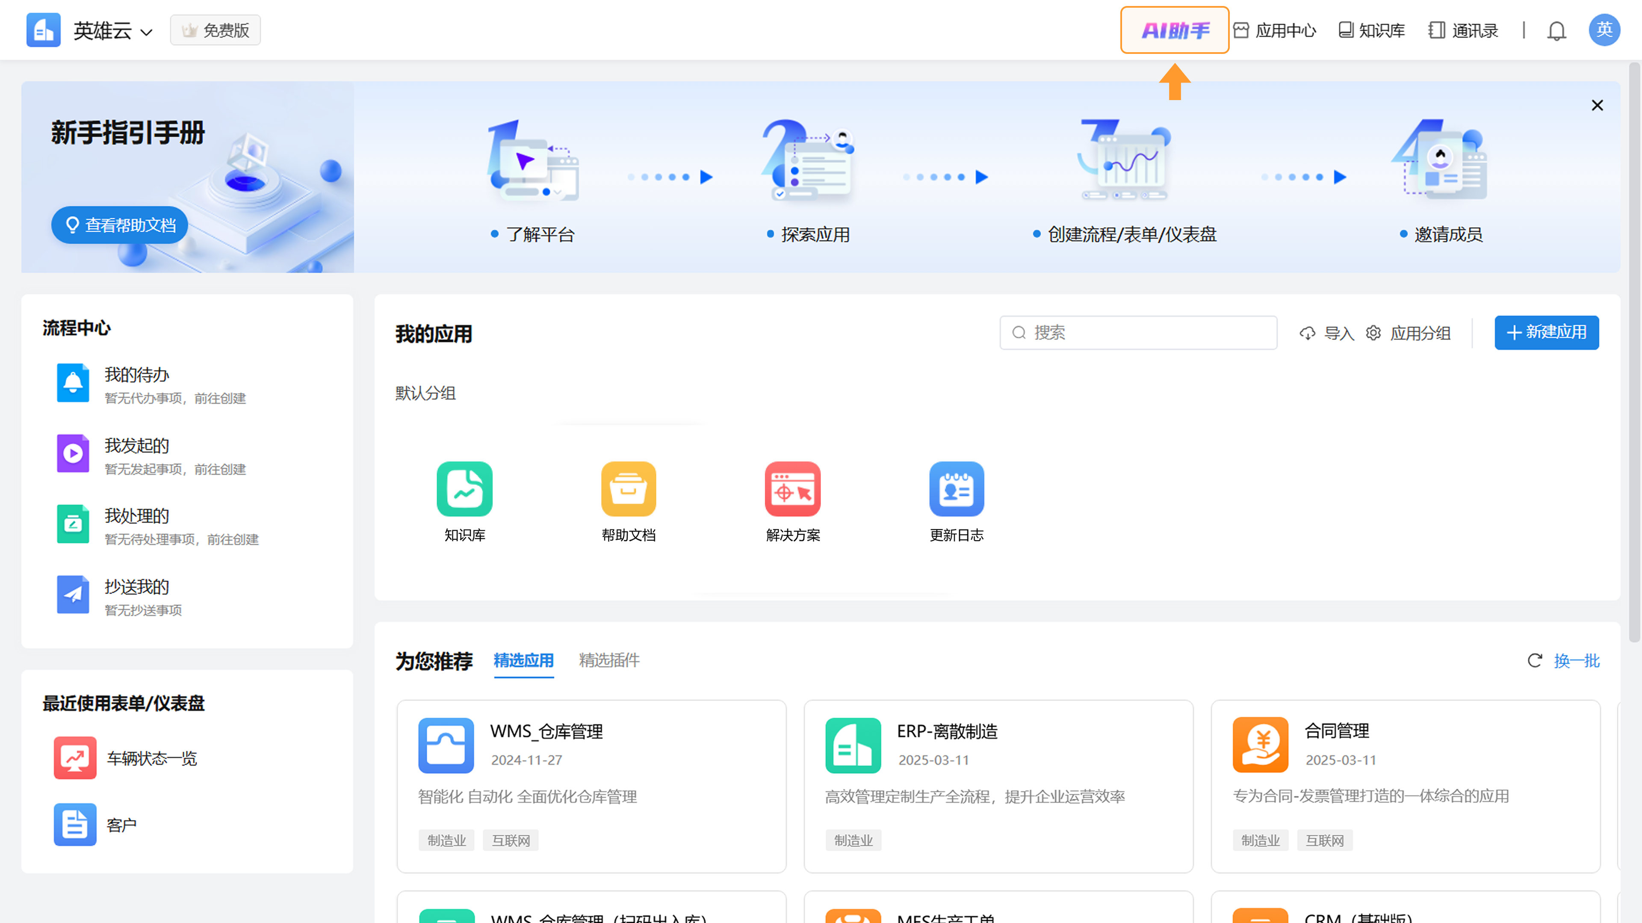Open the notification bell
The image size is (1642, 923).
(x=1556, y=31)
